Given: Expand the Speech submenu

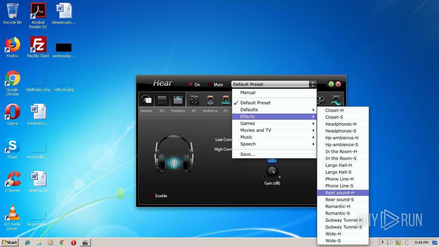Looking at the screenshot, I should click(x=274, y=144).
